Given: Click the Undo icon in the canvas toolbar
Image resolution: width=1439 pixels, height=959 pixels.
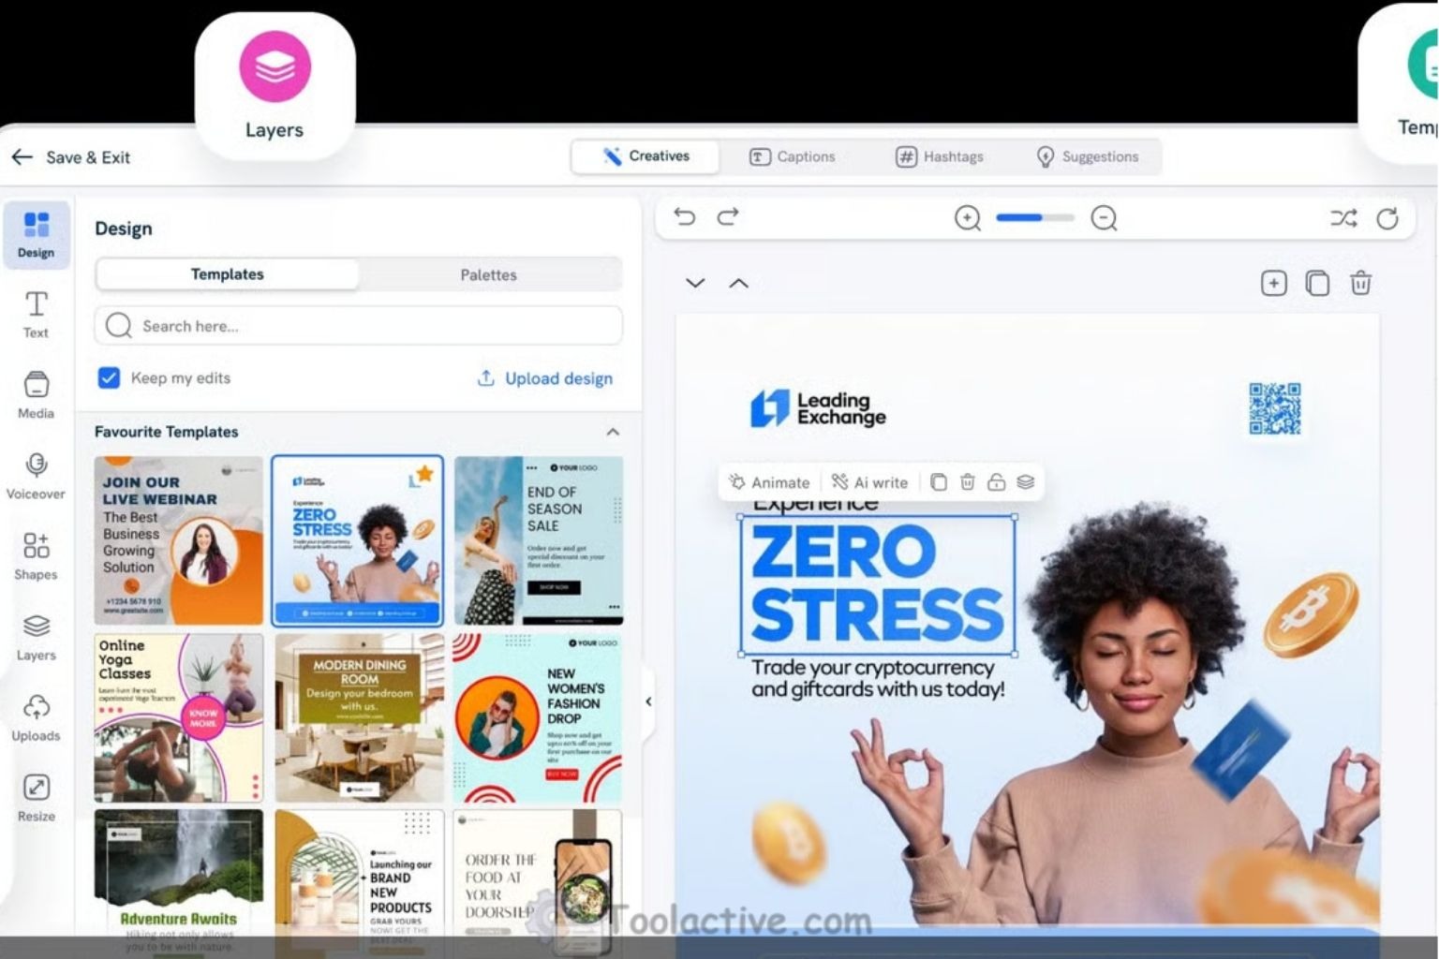Looking at the screenshot, I should coord(684,216).
